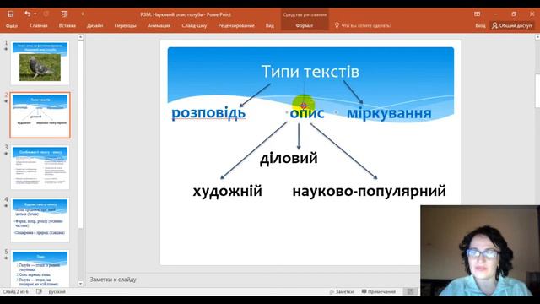Click the 'Заметки к слайду' notes area

tap(113, 280)
